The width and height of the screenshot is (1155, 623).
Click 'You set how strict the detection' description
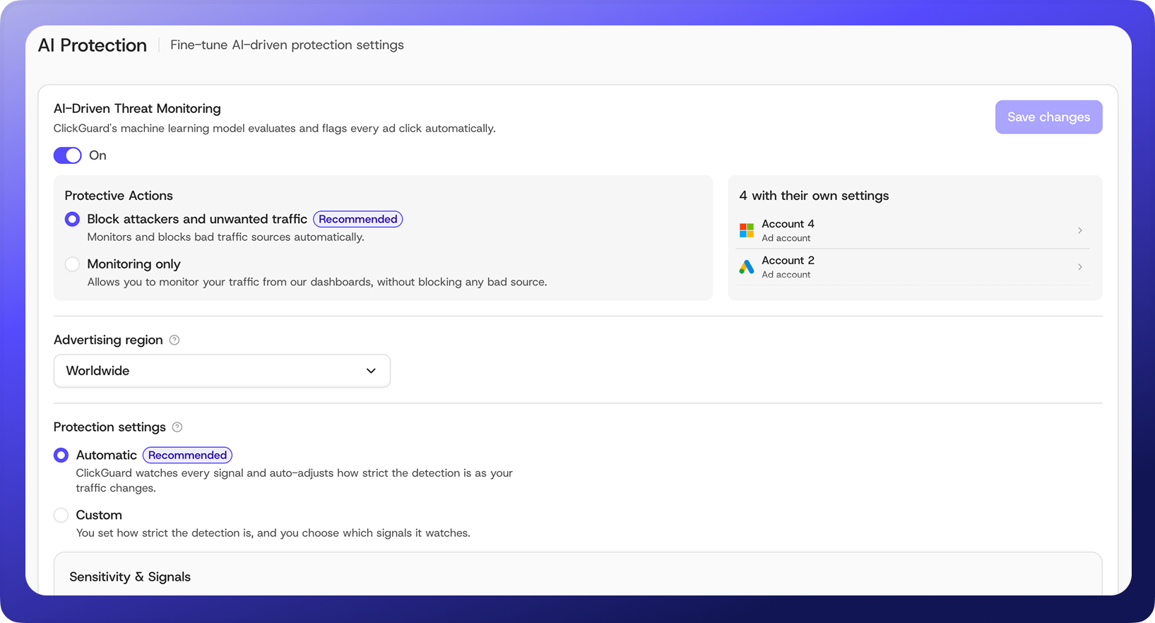point(273,533)
